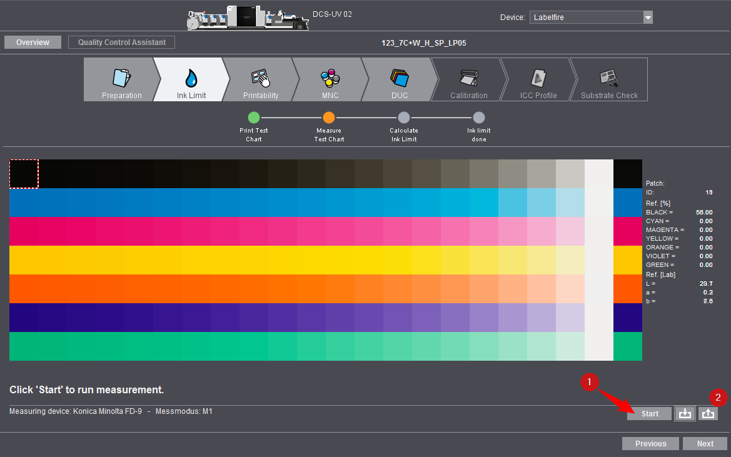This screenshot has width=731, height=457.
Task: Open the Printability step
Action: [260, 79]
